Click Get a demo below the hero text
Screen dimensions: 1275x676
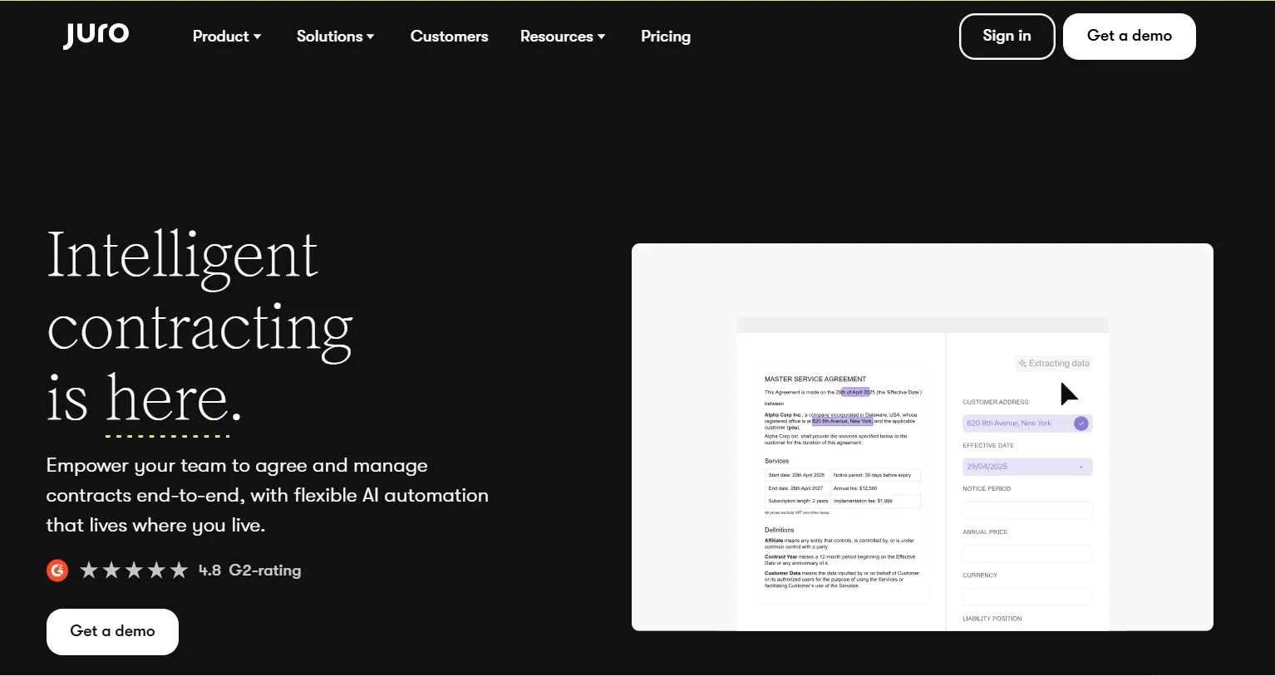coord(112,631)
